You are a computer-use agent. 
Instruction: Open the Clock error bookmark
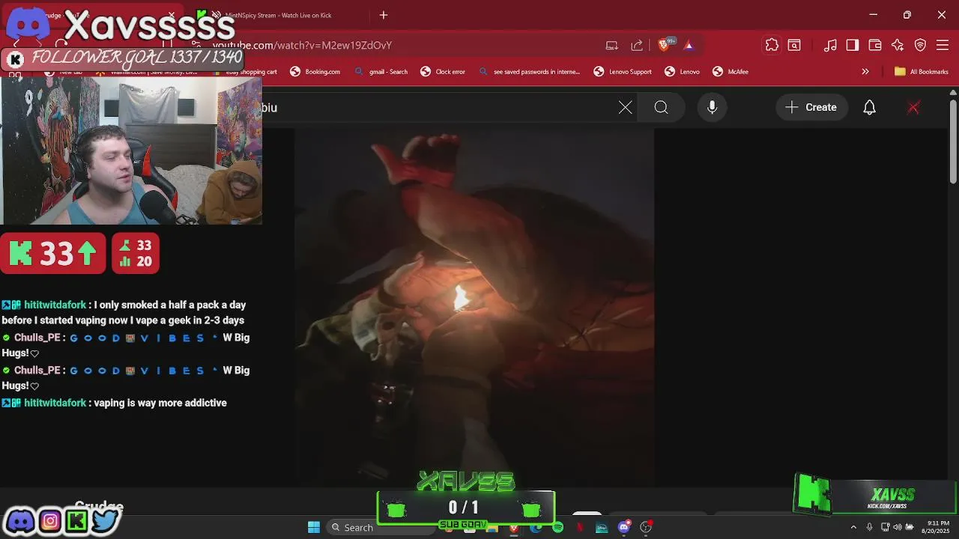[x=443, y=71]
